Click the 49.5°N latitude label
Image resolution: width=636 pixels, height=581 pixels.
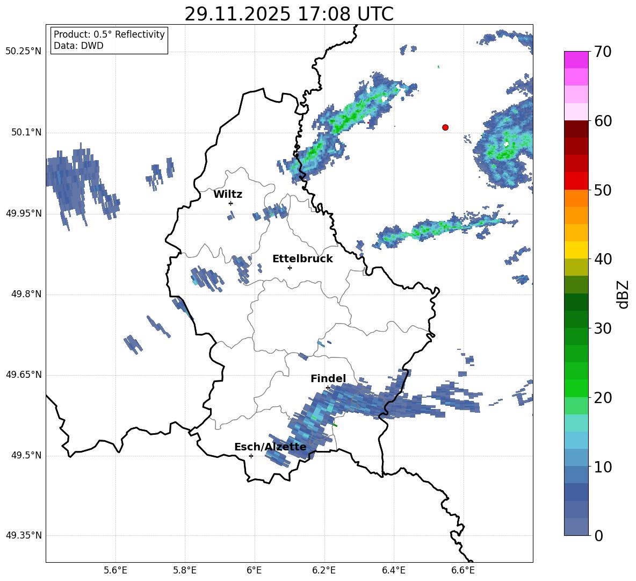pyautogui.click(x=26, y=456)
